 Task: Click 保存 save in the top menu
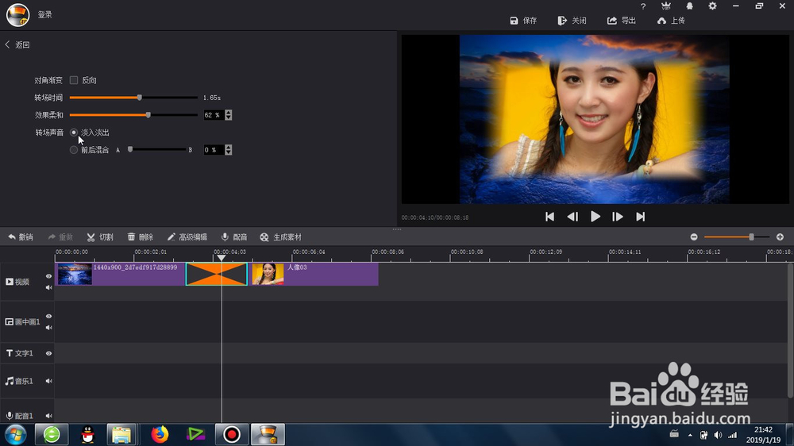pyautogui.click(x=523, y=21)
